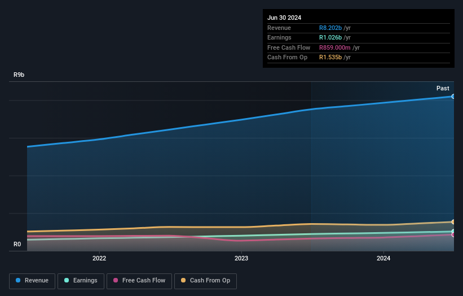The image size is (463, 296).
Task: Click the Revenue row label in tooltip
Action: coord(279,28)
